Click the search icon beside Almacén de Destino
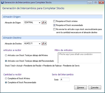 44,43
